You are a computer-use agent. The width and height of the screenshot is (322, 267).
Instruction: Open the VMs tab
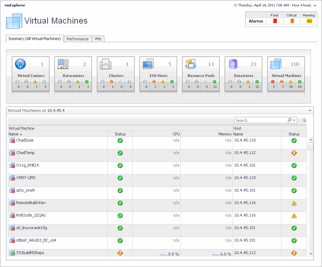pyautogui.click(x=98, y=39)
